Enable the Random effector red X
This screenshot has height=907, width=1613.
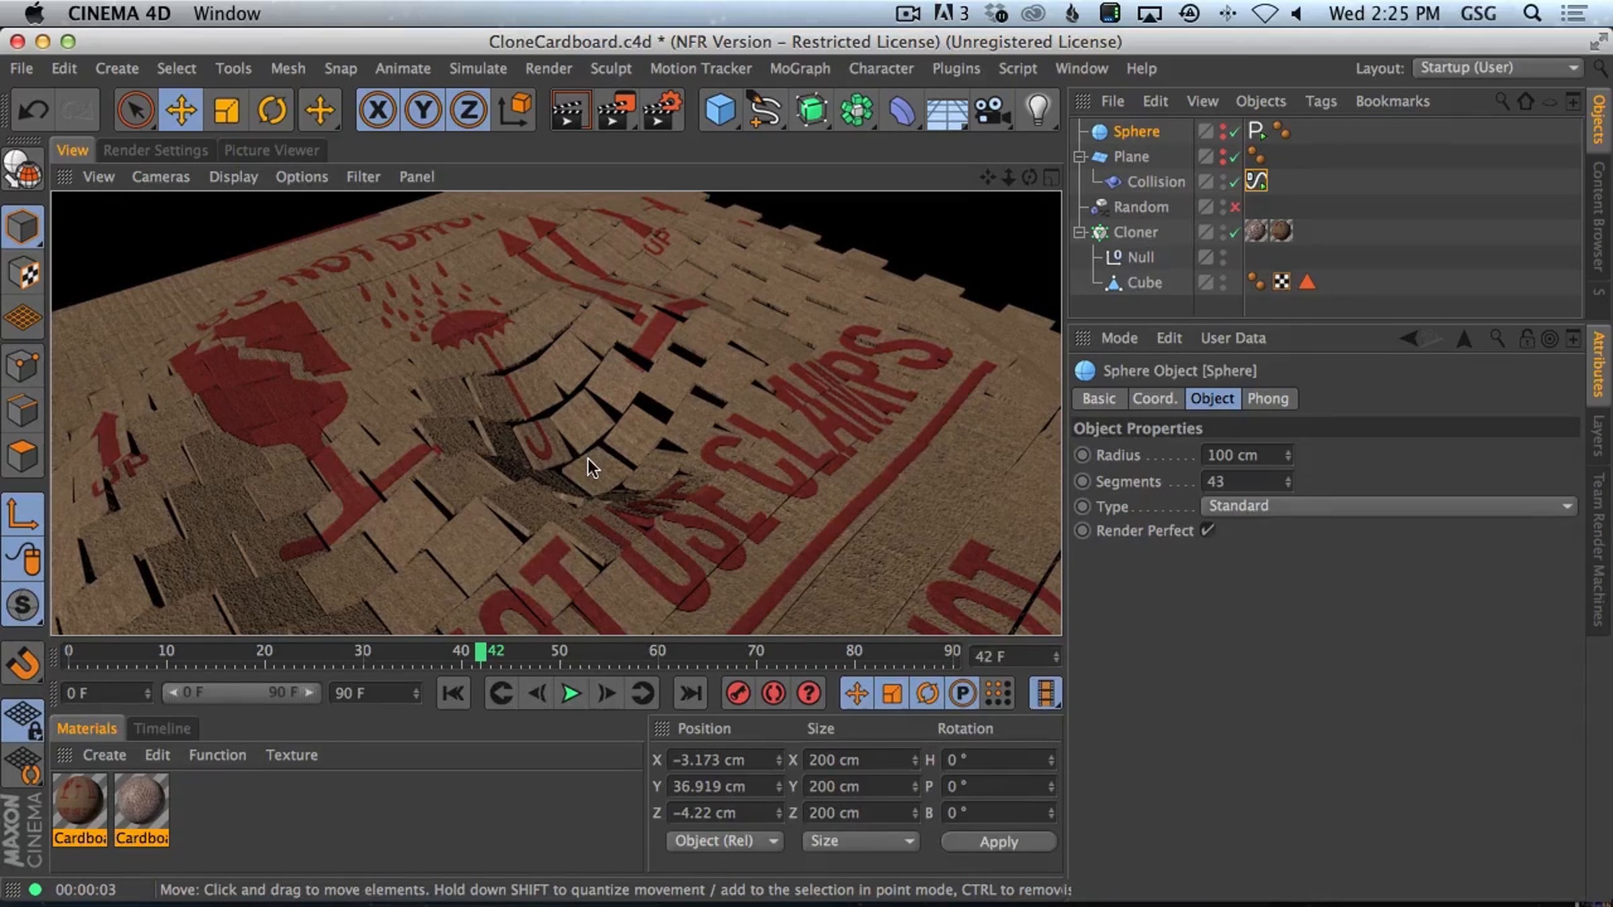(x=1235, y=207)
